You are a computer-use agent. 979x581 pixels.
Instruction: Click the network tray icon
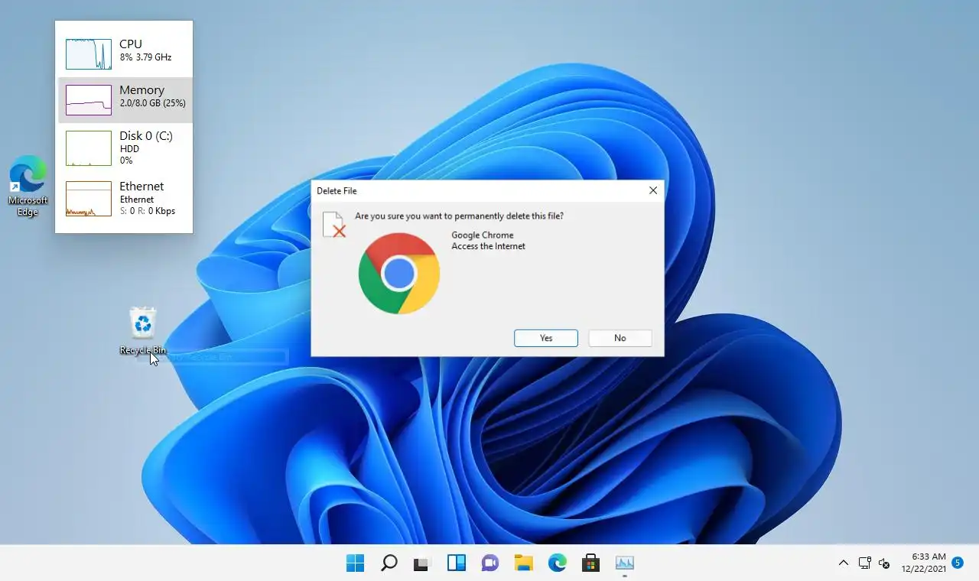click(x=864, y=563)
